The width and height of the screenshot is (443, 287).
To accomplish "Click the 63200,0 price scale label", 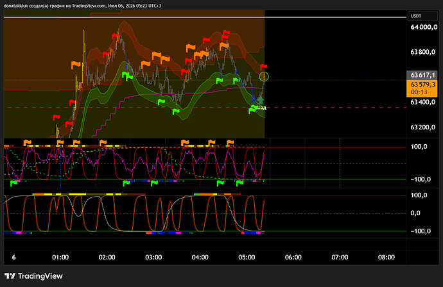I will 422,127.
